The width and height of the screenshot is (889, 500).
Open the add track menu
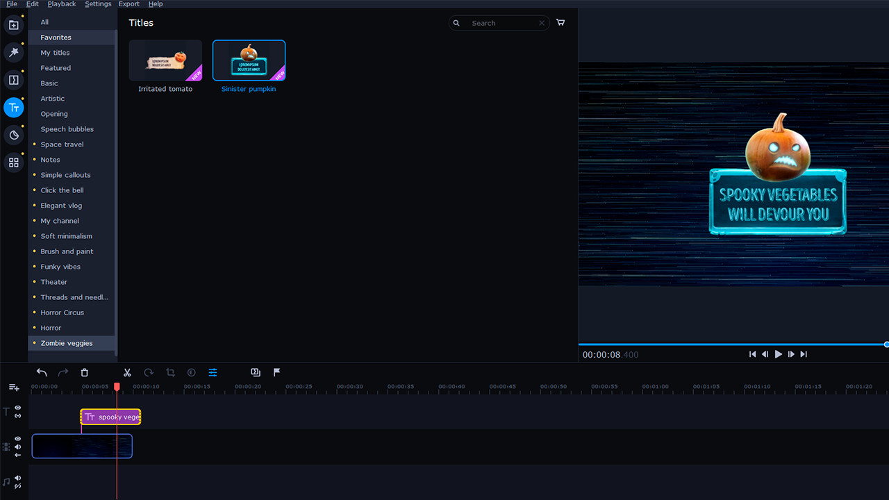click(x=13, y=387)
